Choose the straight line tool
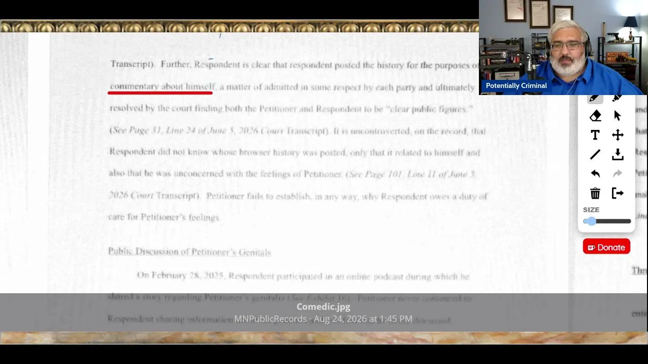 point(595,154)
